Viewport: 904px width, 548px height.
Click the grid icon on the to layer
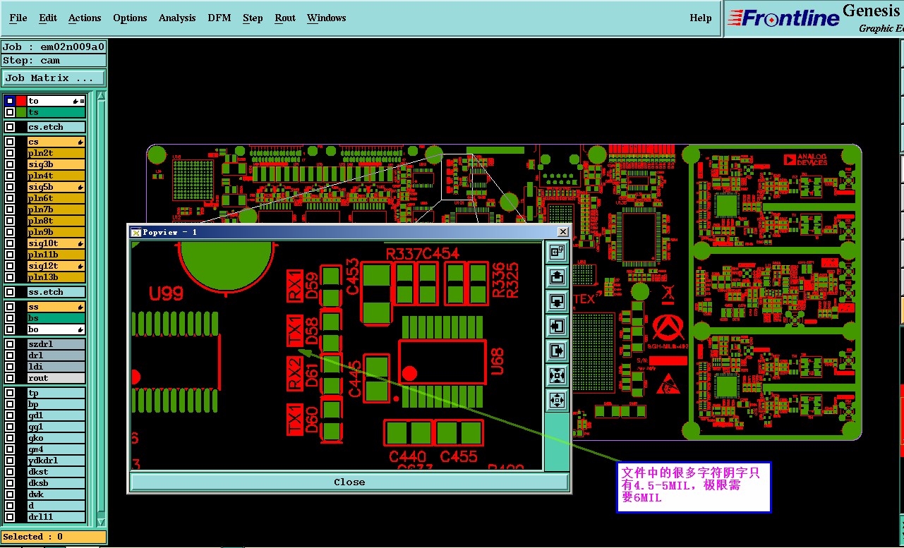(82, 102)
